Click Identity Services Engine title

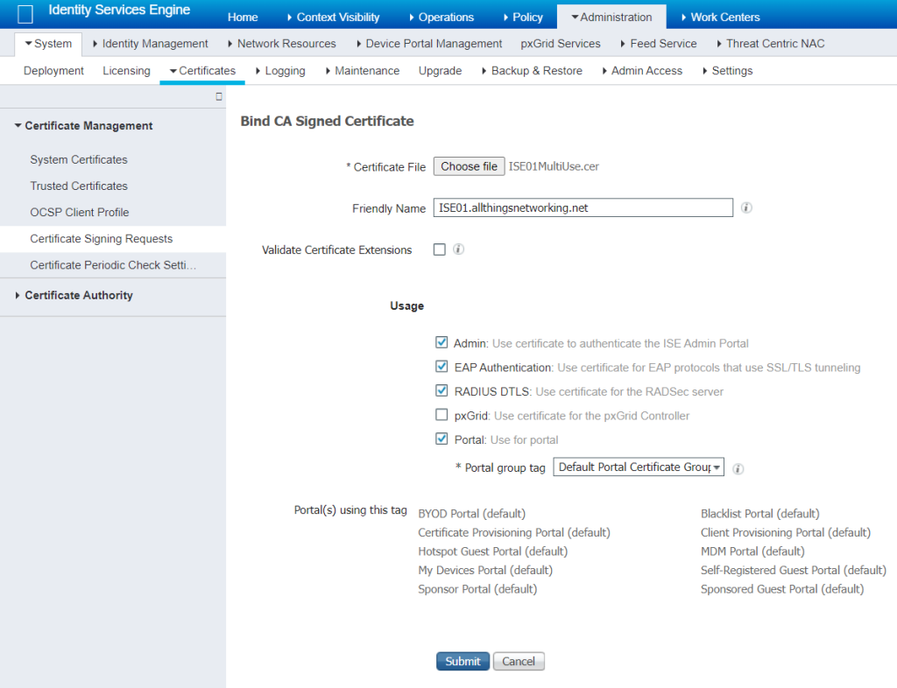tap(119, 10)
